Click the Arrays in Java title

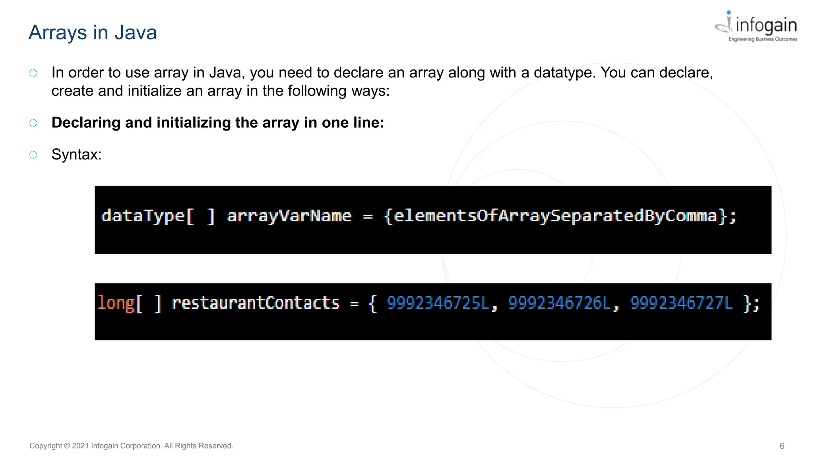tap(93, 33)
